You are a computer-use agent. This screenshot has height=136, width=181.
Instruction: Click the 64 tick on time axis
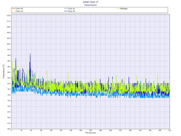31,130
